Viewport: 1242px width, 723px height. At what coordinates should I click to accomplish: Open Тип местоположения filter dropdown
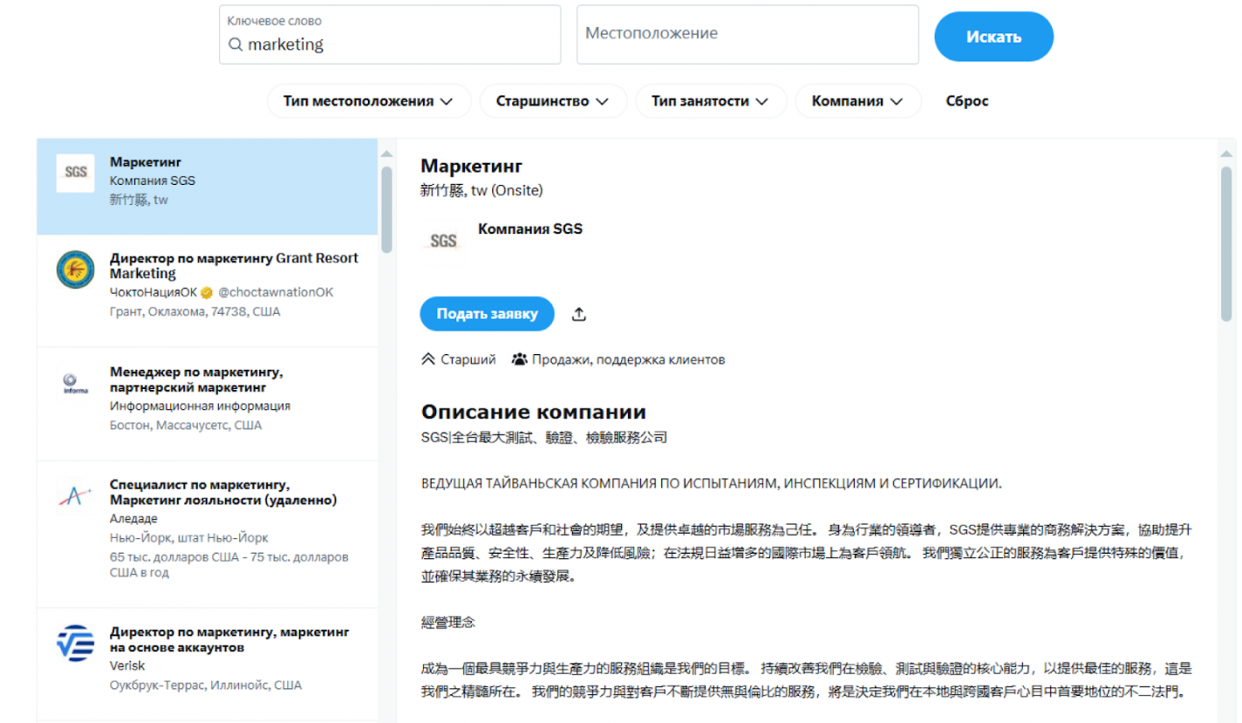[x=369, y=101]
